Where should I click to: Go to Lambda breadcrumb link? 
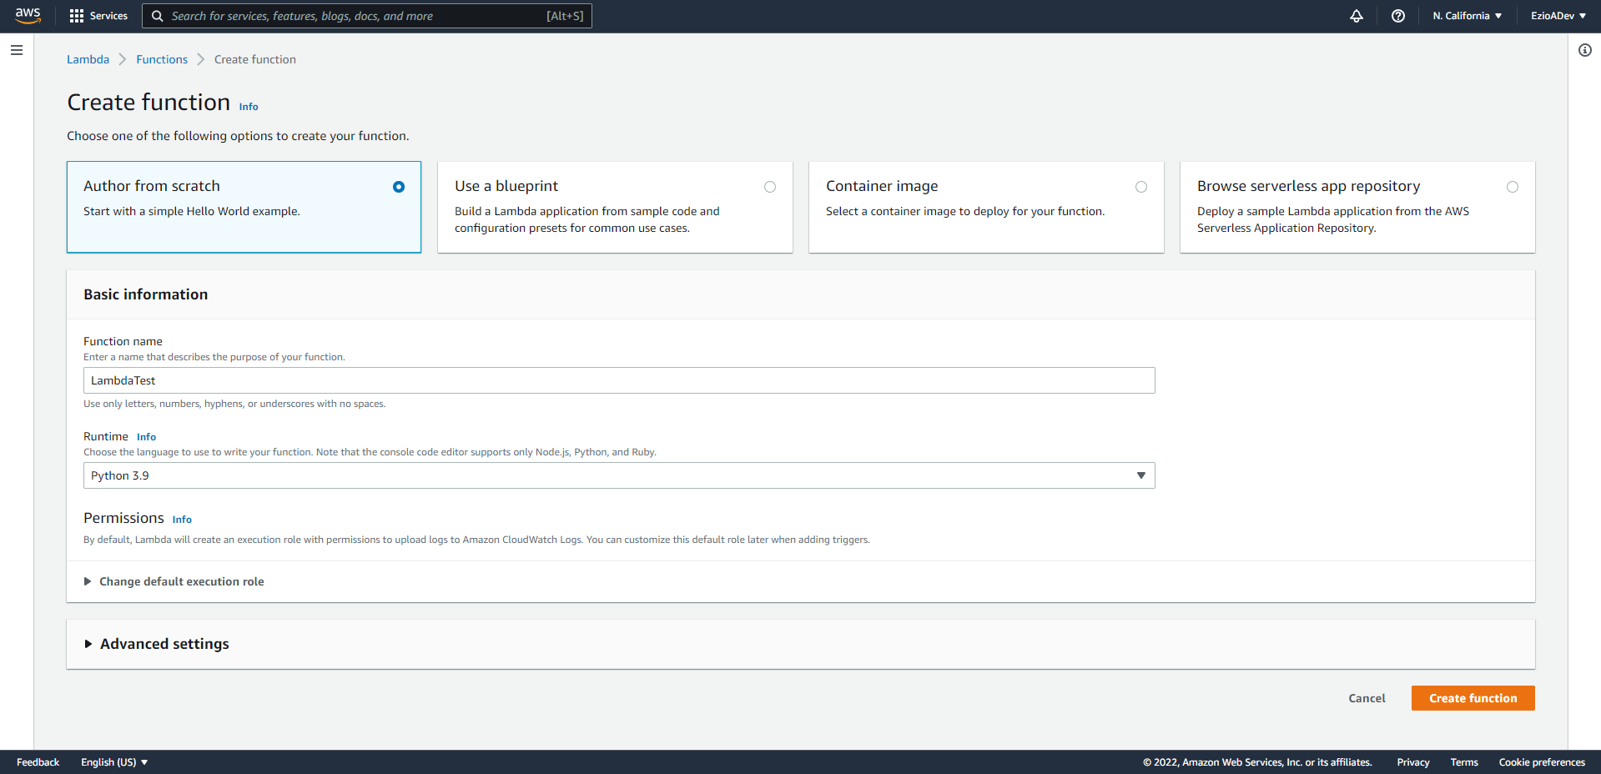[x=88, y=59]
